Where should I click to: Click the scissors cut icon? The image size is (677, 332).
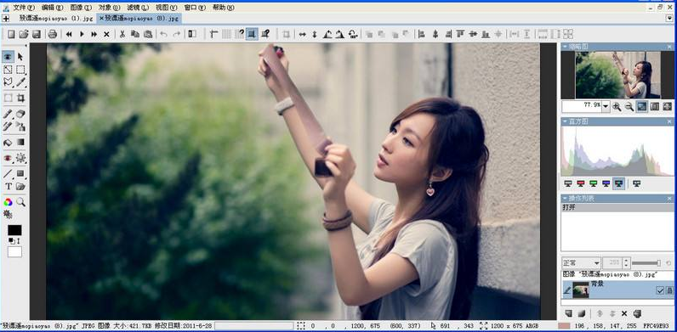coord(122,34)
